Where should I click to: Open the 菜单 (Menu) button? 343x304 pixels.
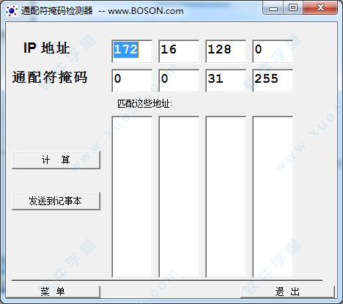[x=53, y=292]
